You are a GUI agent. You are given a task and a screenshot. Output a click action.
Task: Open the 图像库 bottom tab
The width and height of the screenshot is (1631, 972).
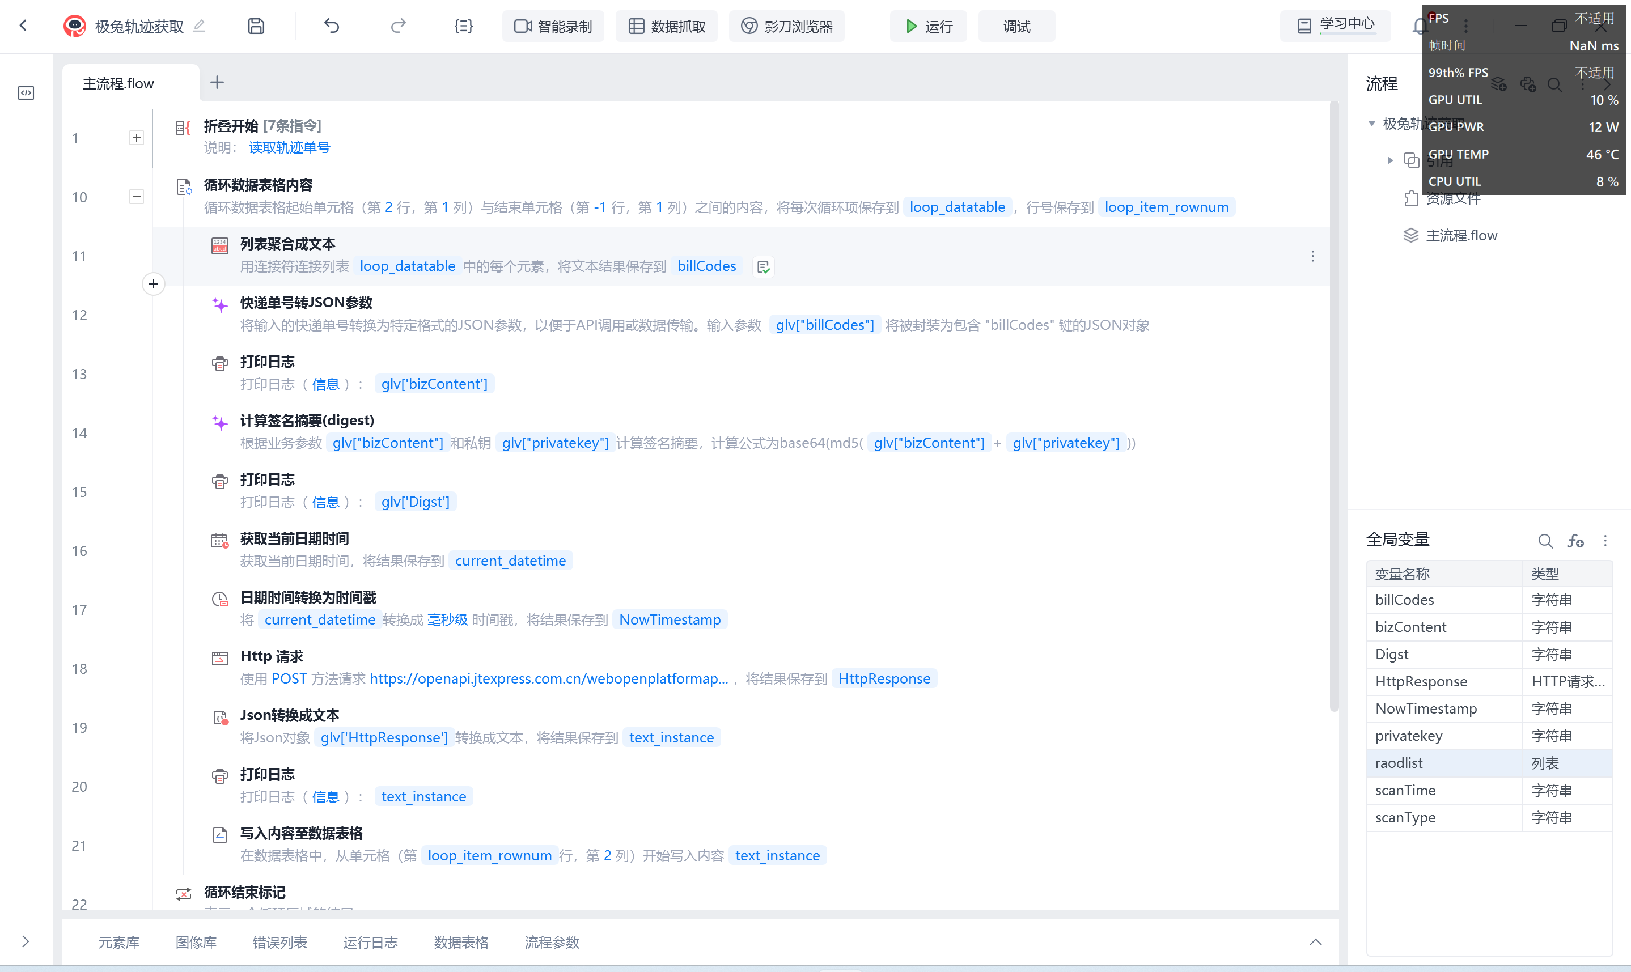tap(196, 942)
